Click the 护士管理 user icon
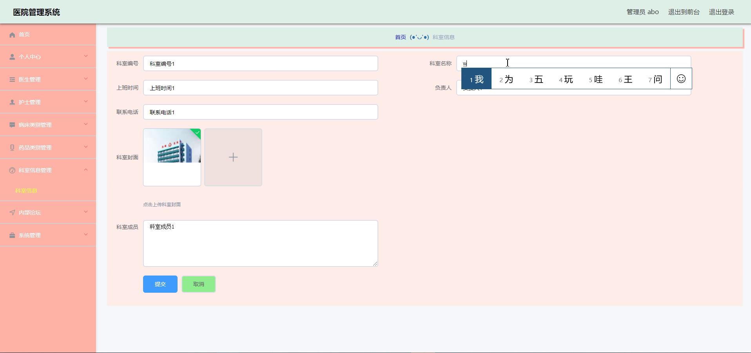 coord(12,103)
